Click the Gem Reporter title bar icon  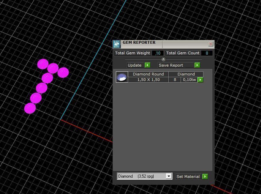click(117, 44)
